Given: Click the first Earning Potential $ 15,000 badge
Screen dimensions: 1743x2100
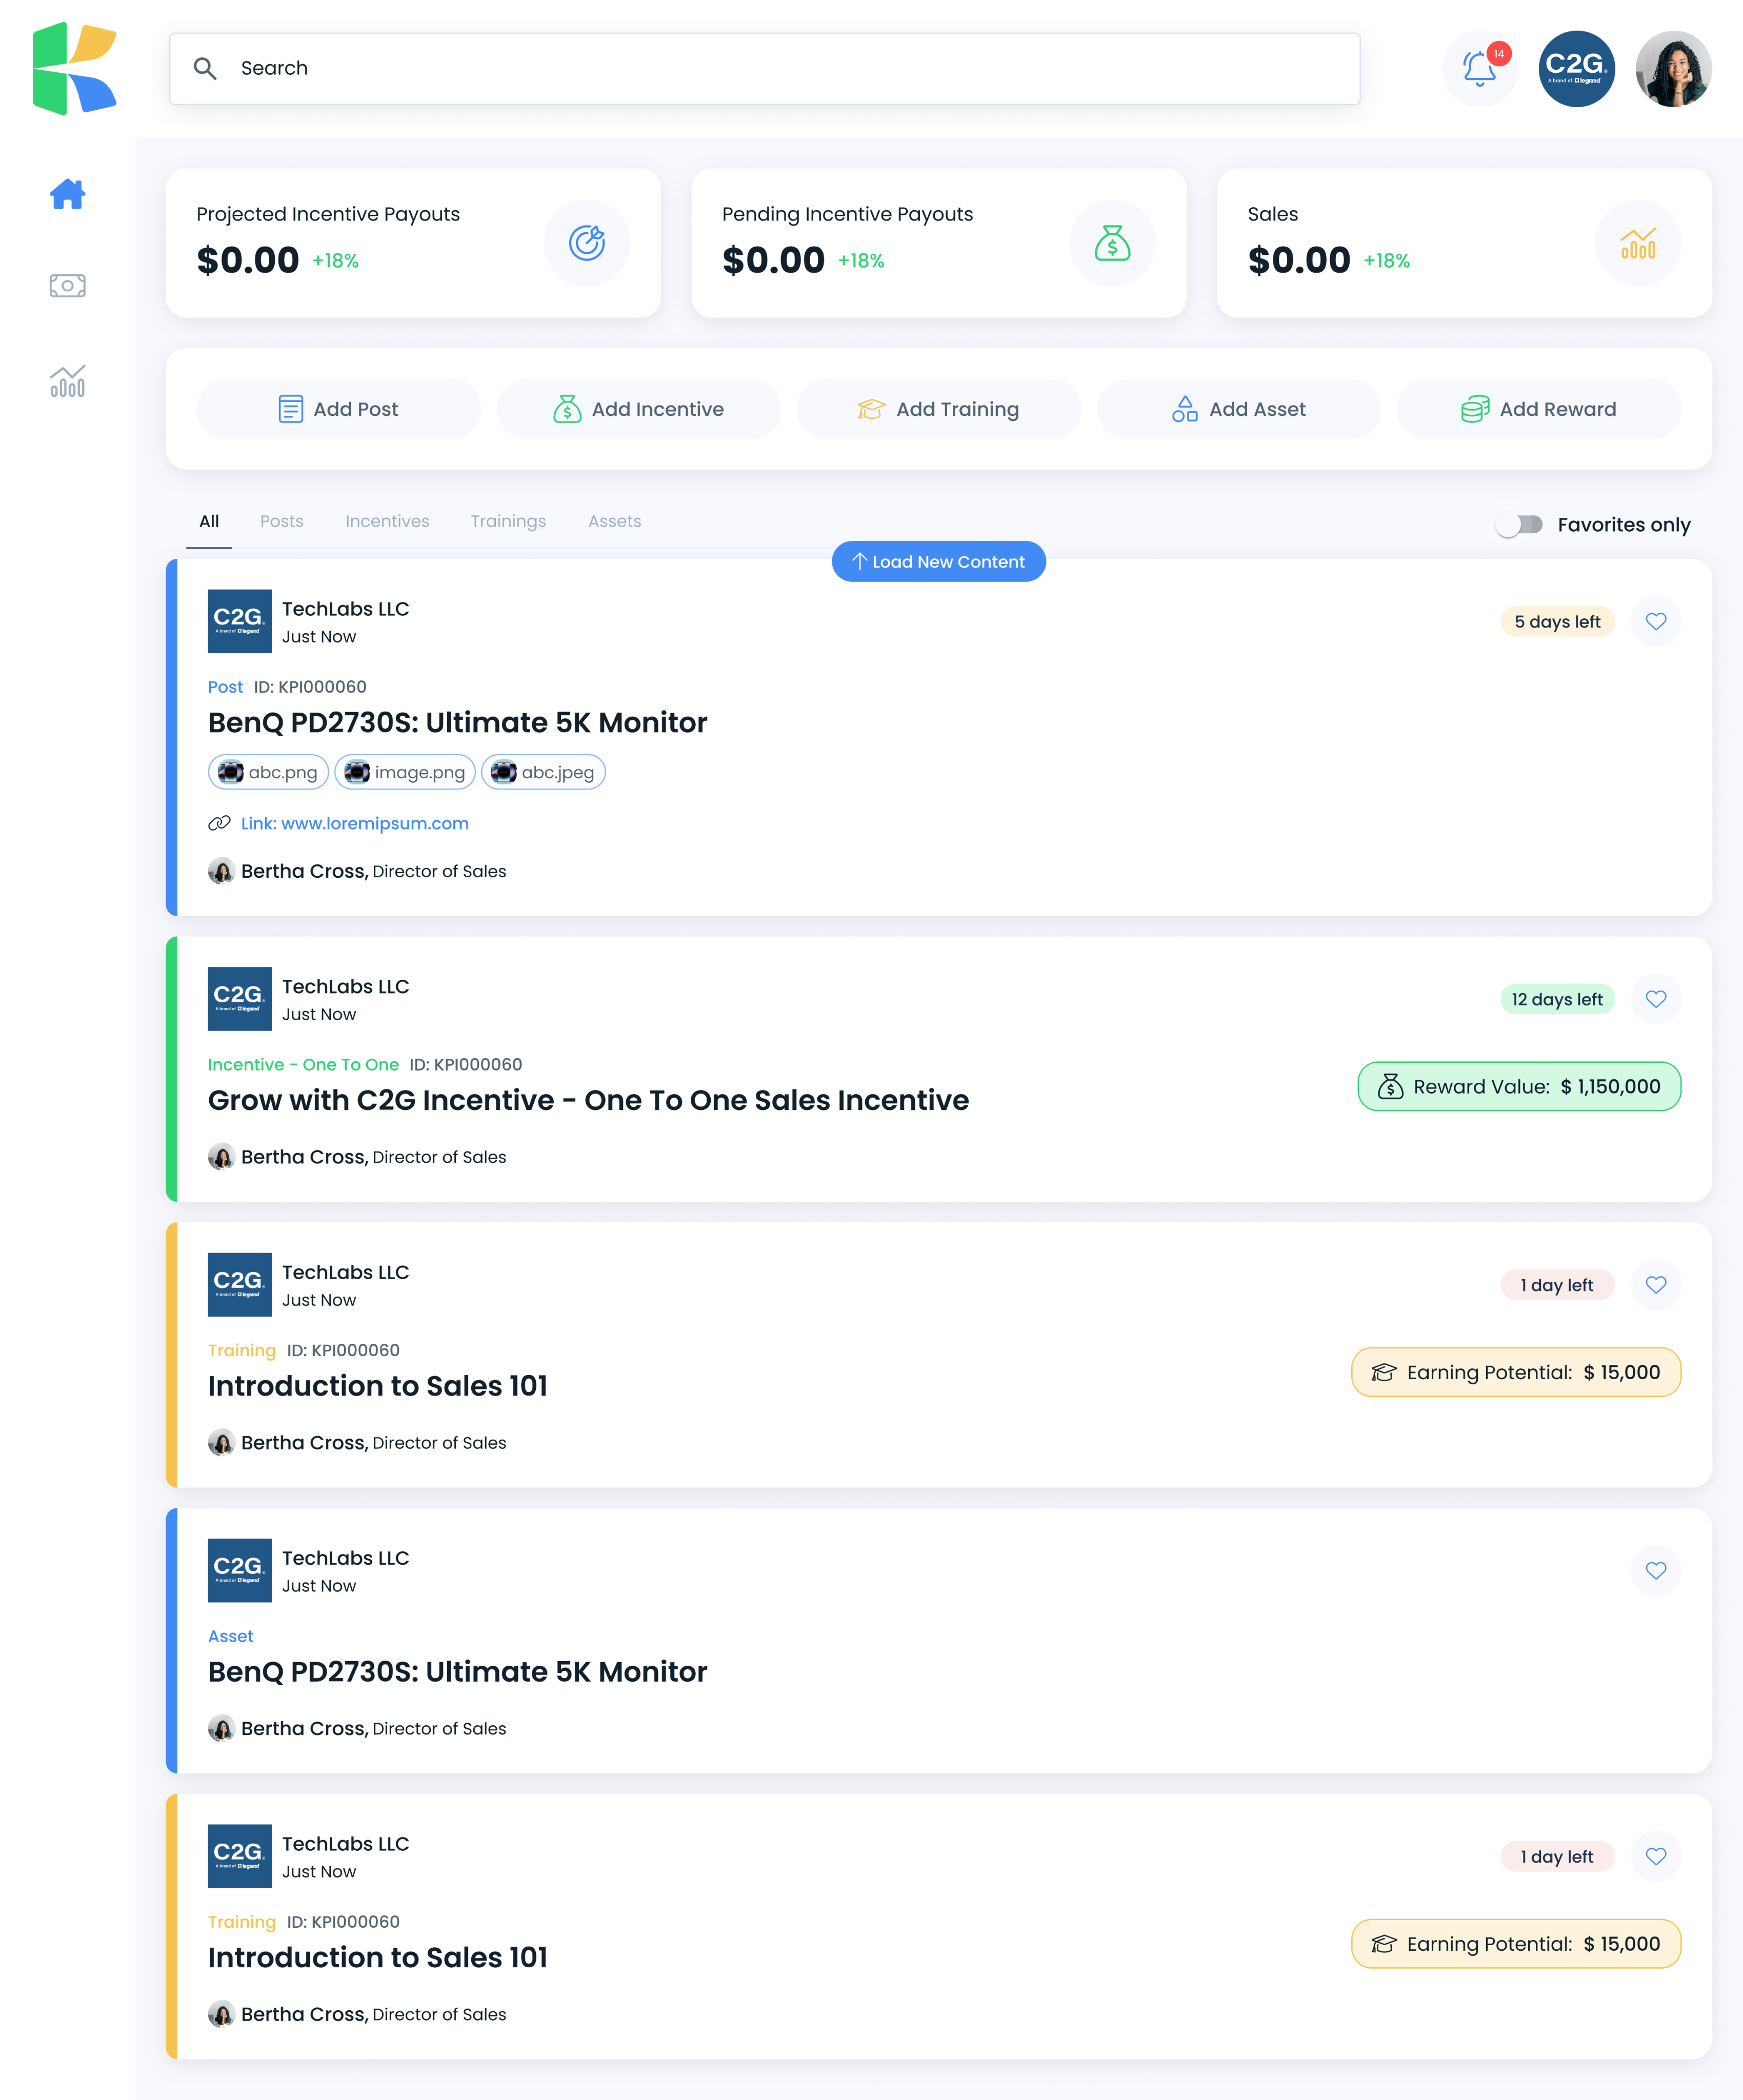Looking at the screenshot, I should [x=1516, y=1372].
